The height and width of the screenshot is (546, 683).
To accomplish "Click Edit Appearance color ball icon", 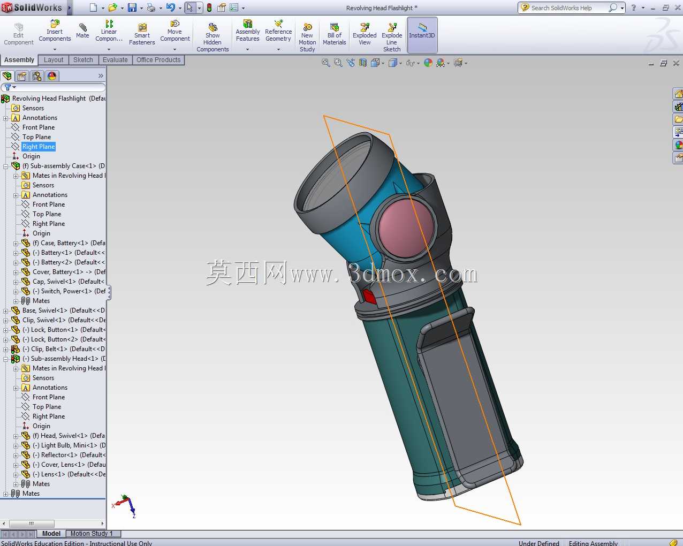I will 428,63.
